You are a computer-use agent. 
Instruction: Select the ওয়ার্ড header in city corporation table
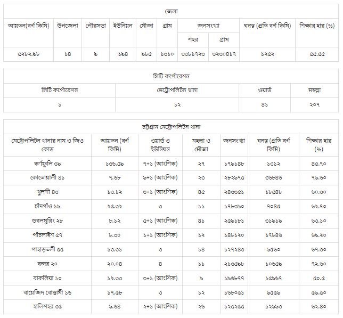click(264, 90)
